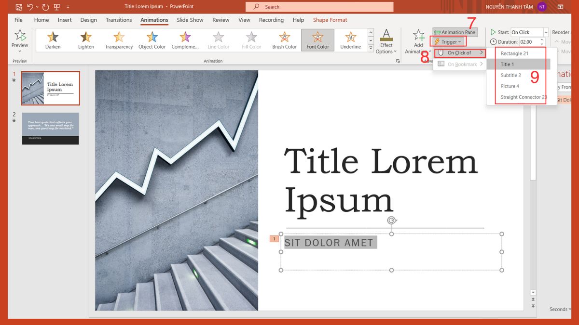Screen dimensions: 579x325
Task: Open the Transitions ribbon tab
Action: coord(118,20)
